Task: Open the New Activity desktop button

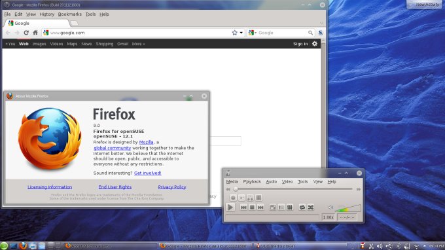Action: tap(424, 5)
